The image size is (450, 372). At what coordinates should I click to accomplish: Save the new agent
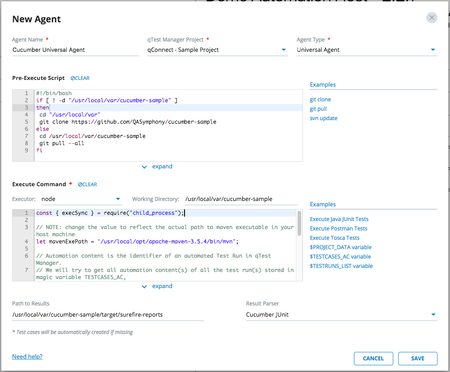[417, 358]
